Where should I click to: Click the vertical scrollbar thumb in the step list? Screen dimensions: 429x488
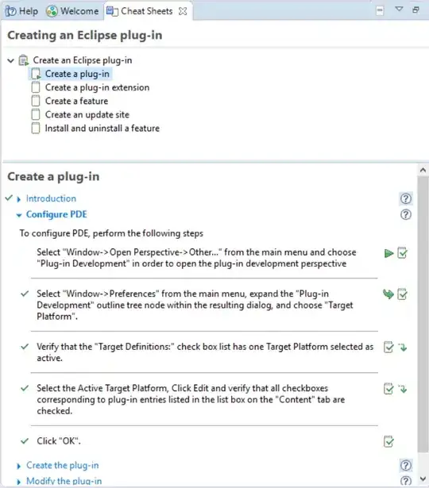pos(423,314)
